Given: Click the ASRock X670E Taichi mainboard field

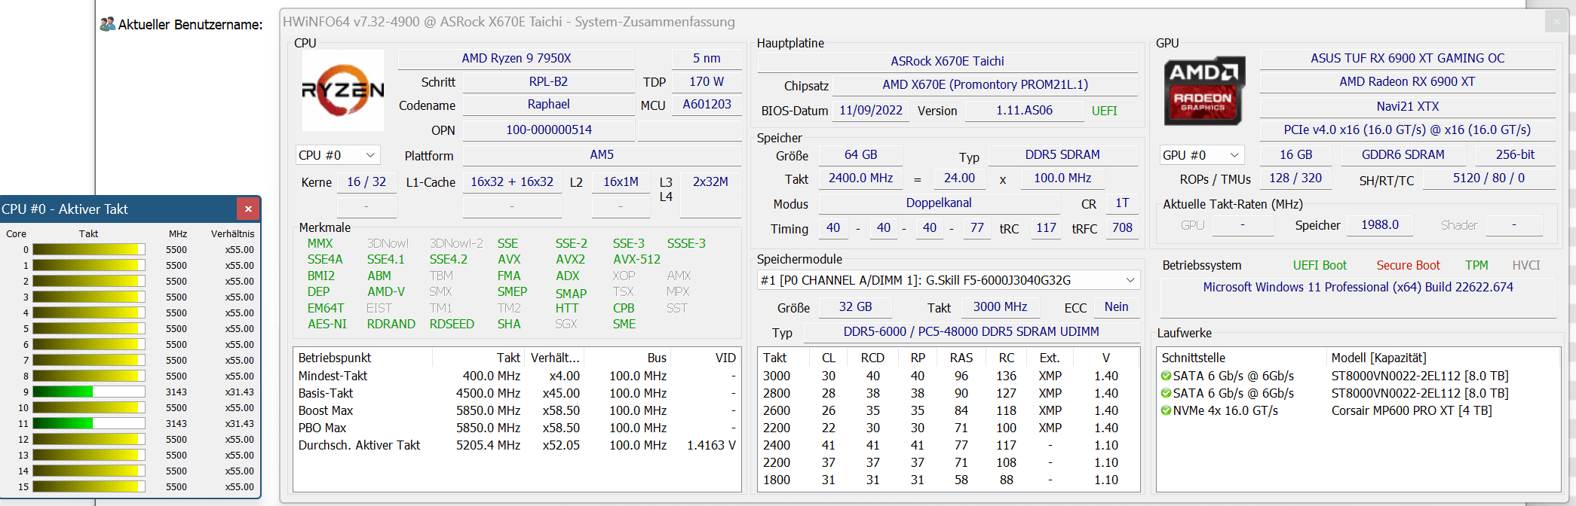Looking at the screenshot, I should tap(948, 61).
